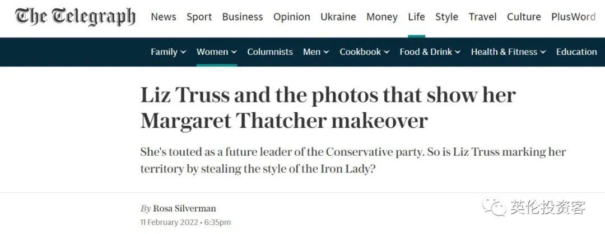
Task: Expand the Cookbook dropdown chevron
Action: [x=386, y=52]
